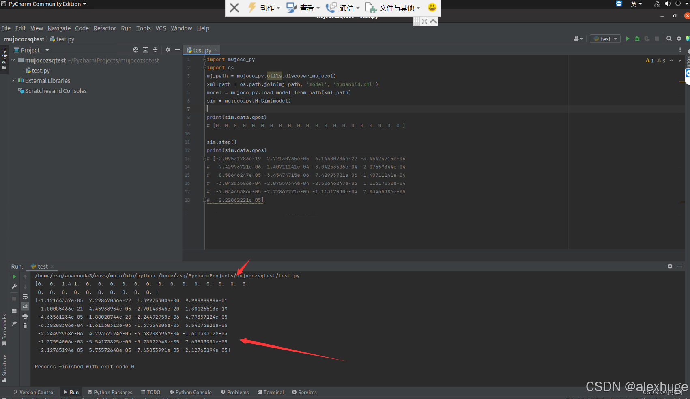Open Project panel options gear
Image resolution: width=690 pixels, height=399 pixels.
point(168,50)
